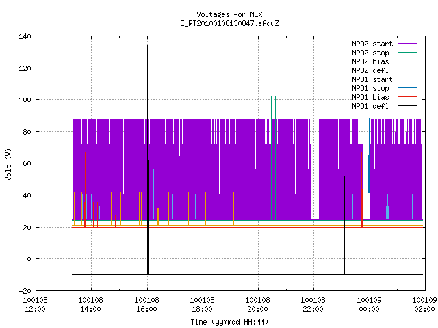Click the x-axis time label 14:00

click(x=91, y=309)
